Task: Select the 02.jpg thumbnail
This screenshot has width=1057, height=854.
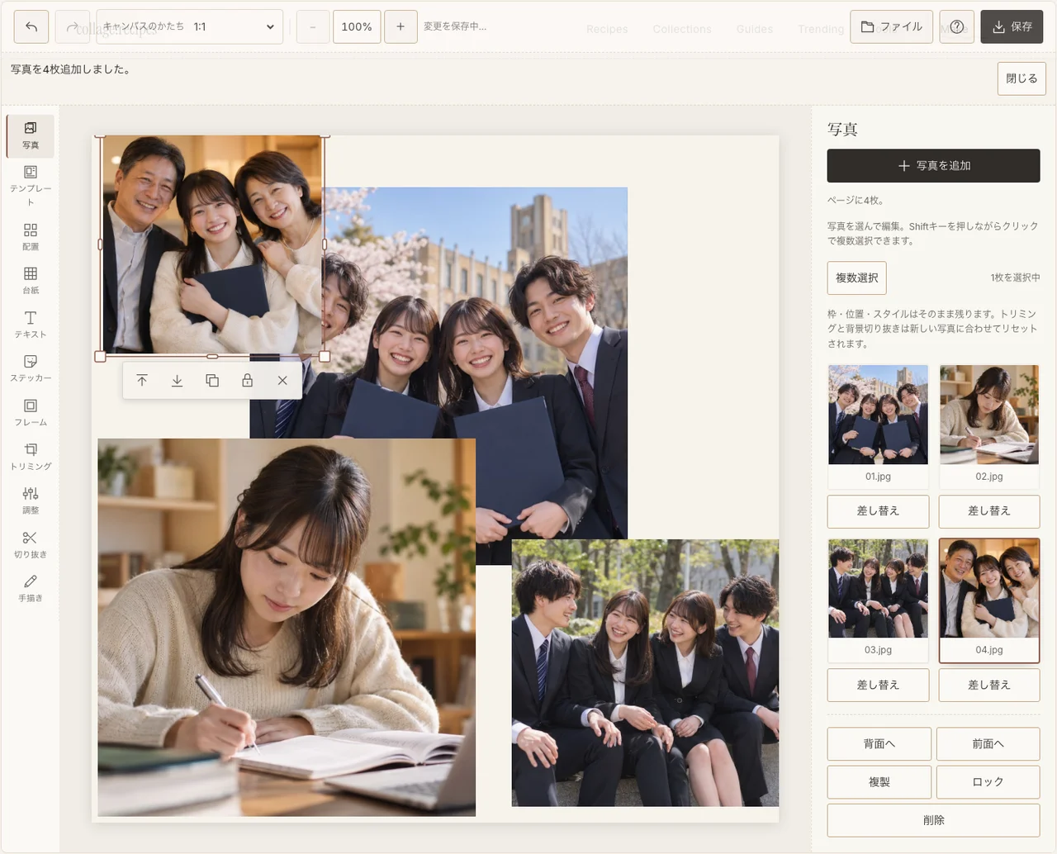Action: (989, 426)
